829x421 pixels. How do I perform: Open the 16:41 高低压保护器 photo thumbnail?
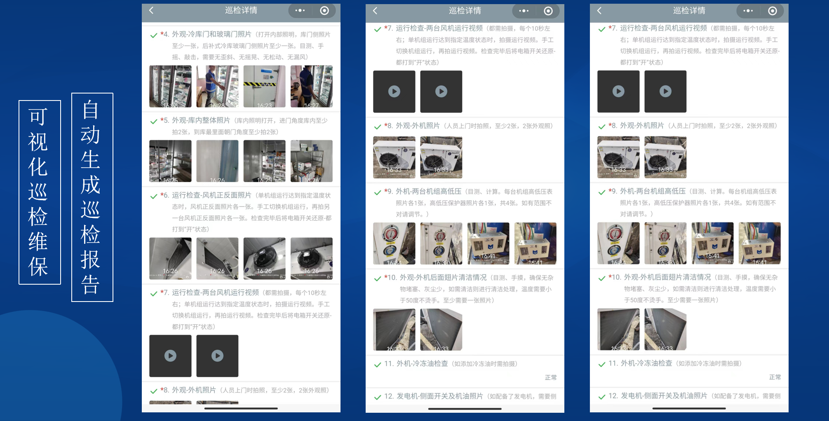click(x=488, y=243)
